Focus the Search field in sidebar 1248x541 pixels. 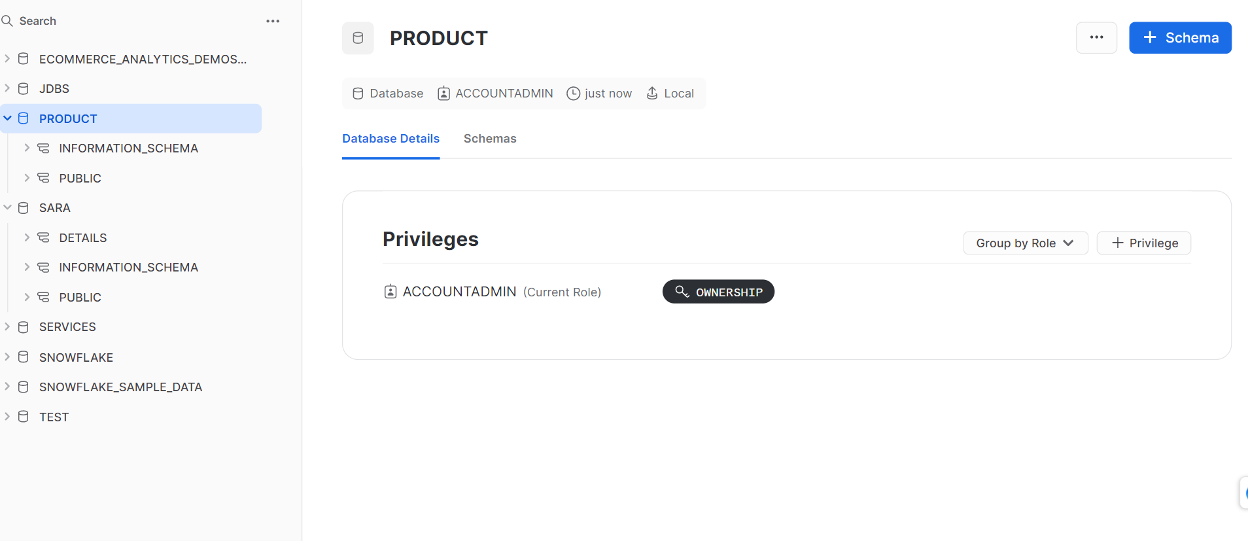pyautogui.click(x=131, y=21)
